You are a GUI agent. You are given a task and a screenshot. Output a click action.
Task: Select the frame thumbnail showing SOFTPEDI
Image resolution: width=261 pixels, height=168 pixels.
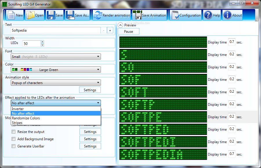(x=163, y=142)
